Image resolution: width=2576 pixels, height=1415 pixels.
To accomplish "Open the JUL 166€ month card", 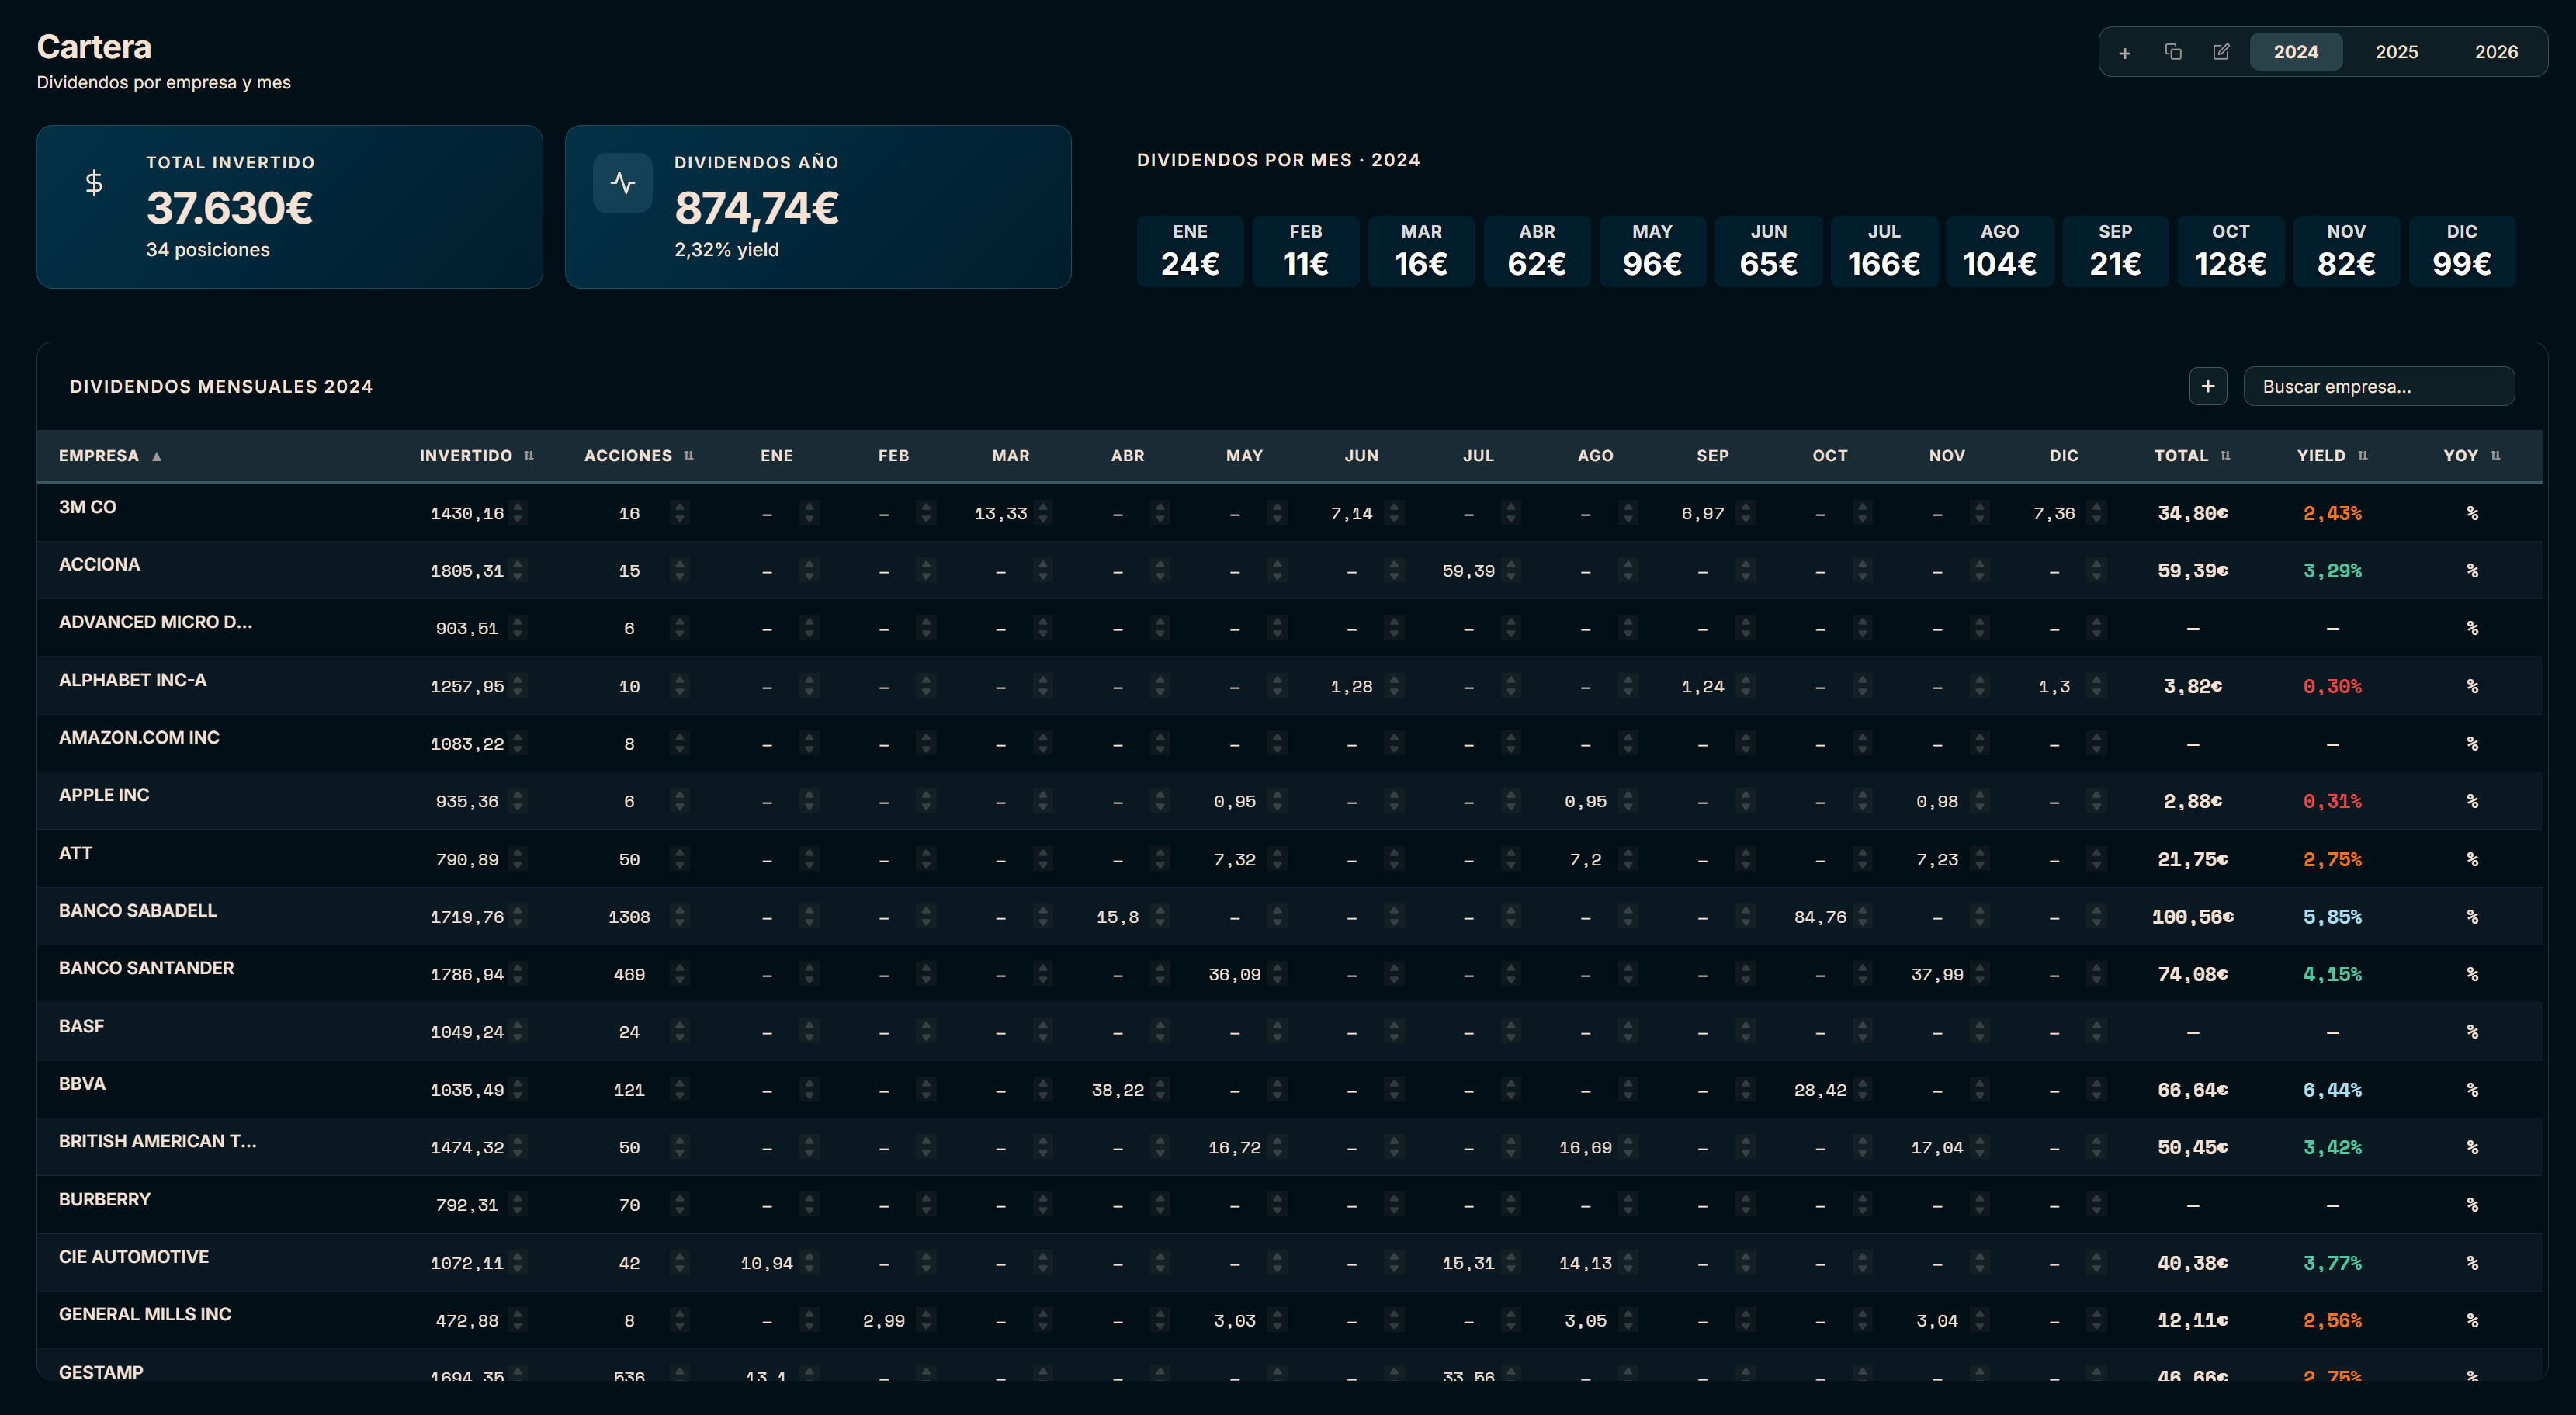I will click(1884, 251).
